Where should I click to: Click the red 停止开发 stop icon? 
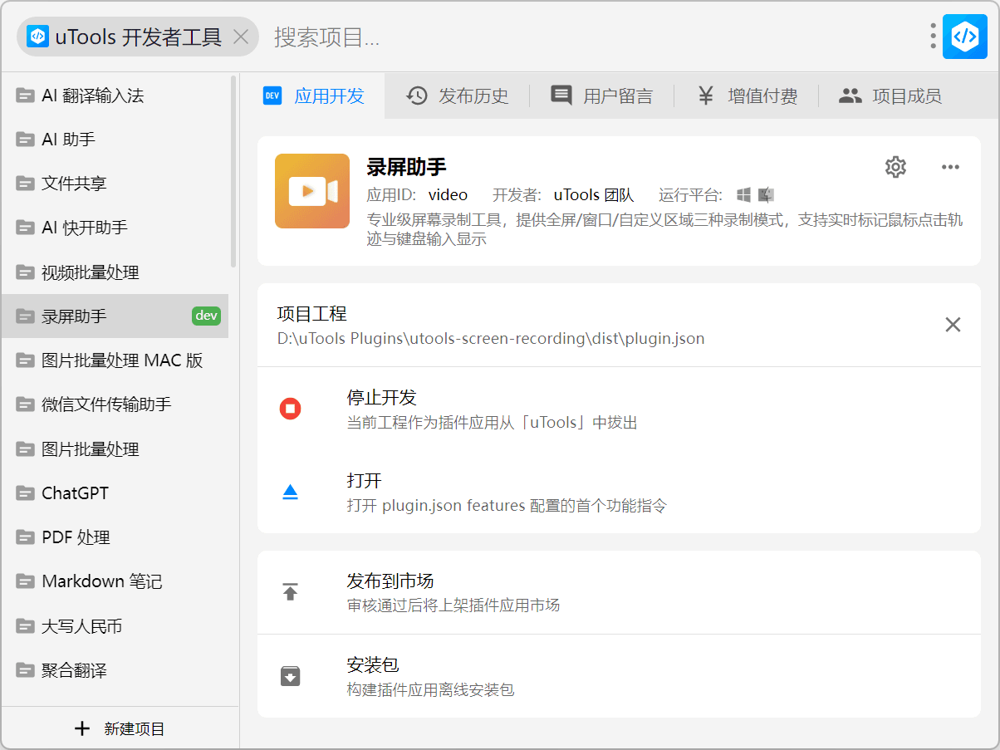[x=290, y=409]
